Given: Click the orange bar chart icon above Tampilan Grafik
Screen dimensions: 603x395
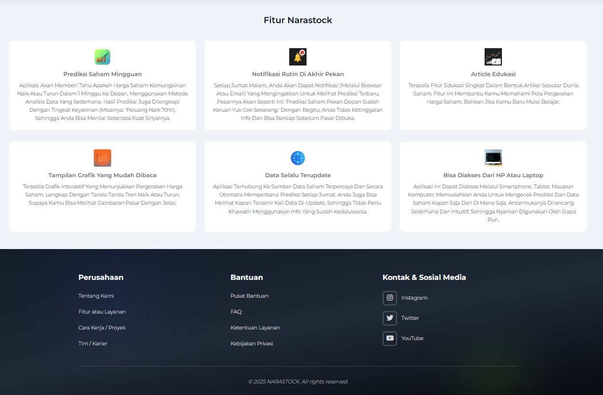Looking at the screenshot, I should click(x=102, y=158).
